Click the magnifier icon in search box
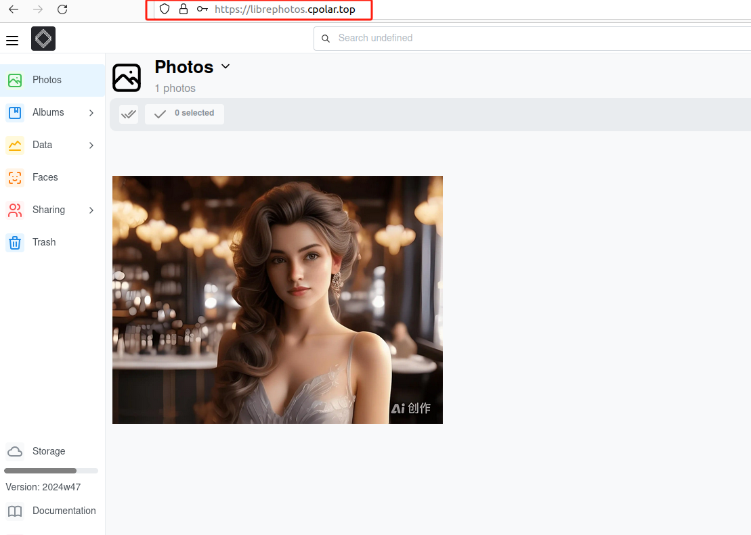751x535 pixels. coord(326,39)
